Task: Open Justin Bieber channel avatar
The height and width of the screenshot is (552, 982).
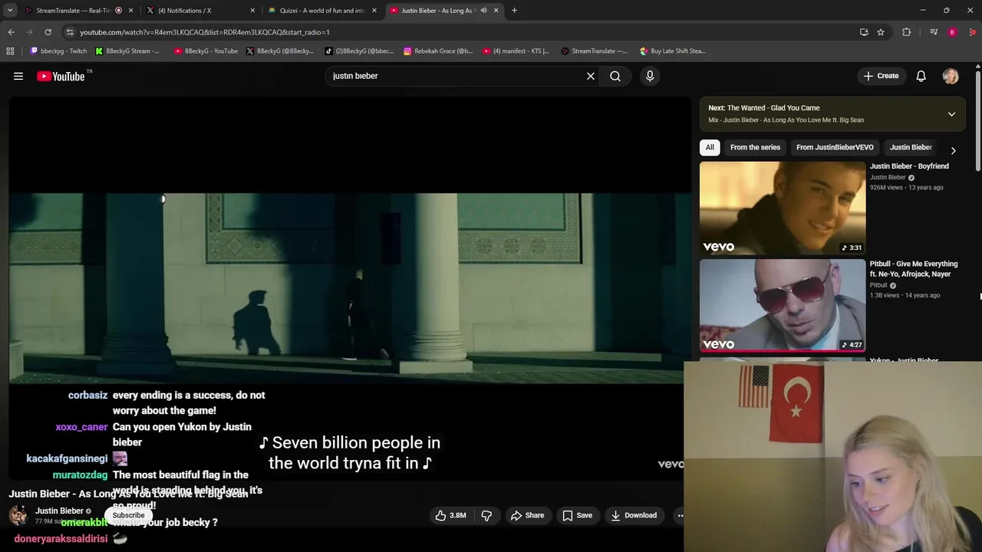Action: point(19,515)
